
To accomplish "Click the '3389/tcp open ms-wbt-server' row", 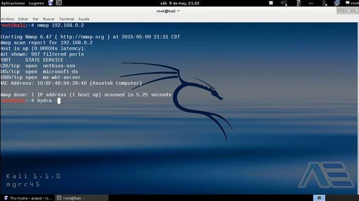I will tap(40, 78).
